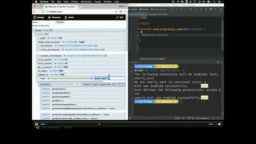
Task: Expand the getPreferredAdminLangcode method
Action: click(42, 108)
